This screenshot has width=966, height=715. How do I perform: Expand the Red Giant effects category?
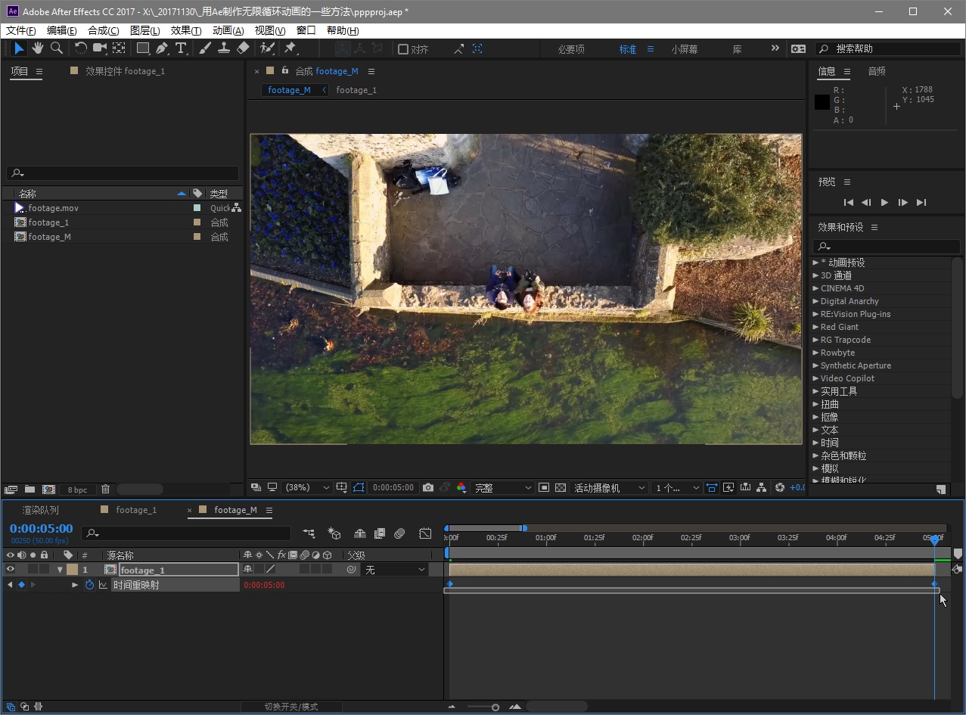[x=815, y=327]
